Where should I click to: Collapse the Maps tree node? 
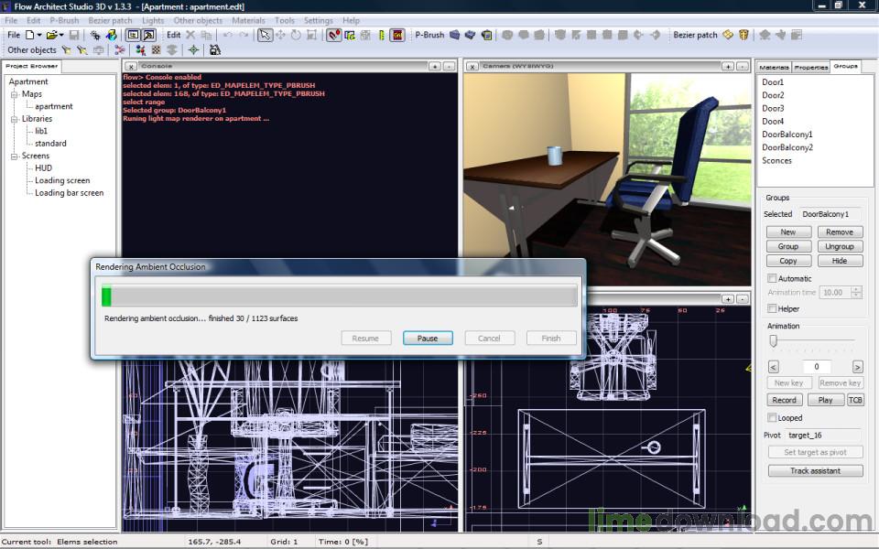[15, 94]
